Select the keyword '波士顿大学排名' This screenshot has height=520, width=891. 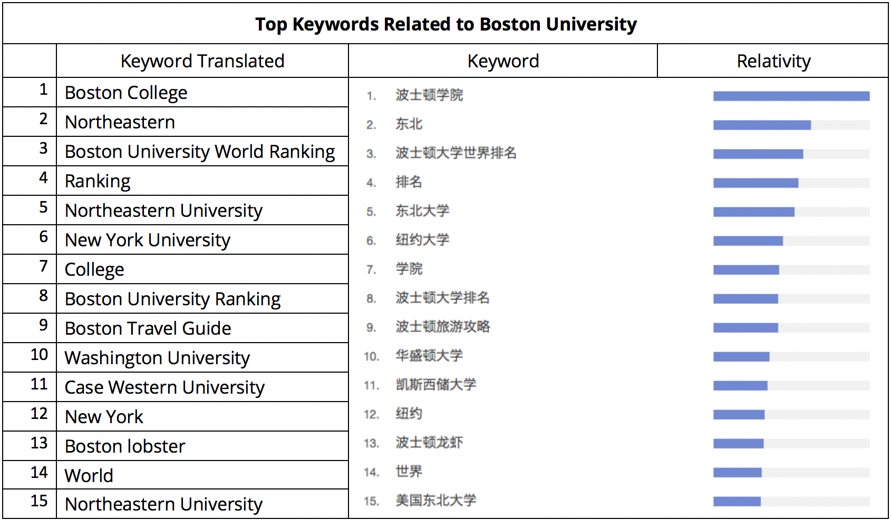pos(442,298)
